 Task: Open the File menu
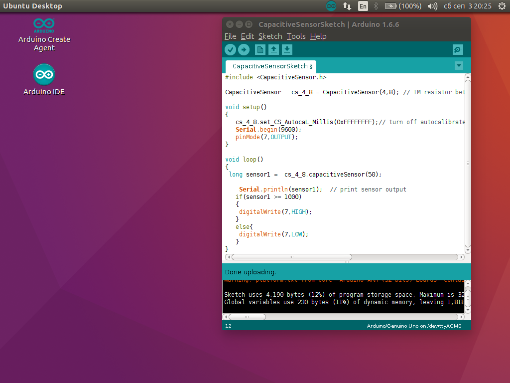point(231,36)
